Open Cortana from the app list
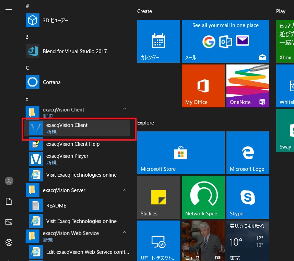The height and width of the screenshot is (261, 294). point(78,82)
